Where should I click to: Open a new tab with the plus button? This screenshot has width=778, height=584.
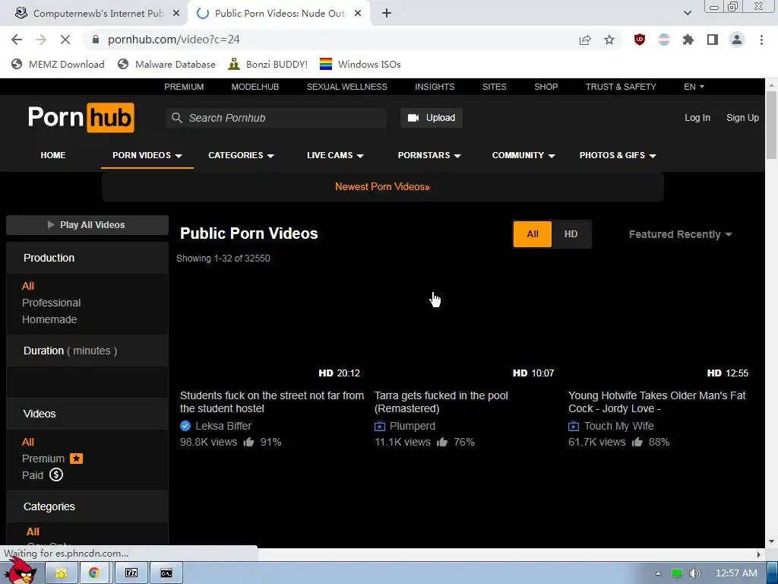(x=387, y=14)
